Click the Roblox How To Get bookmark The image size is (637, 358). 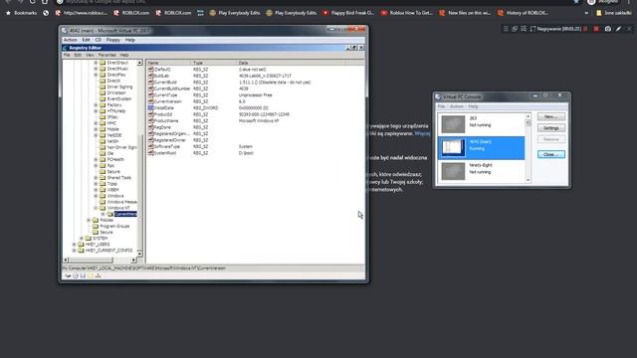pos(406,13)
